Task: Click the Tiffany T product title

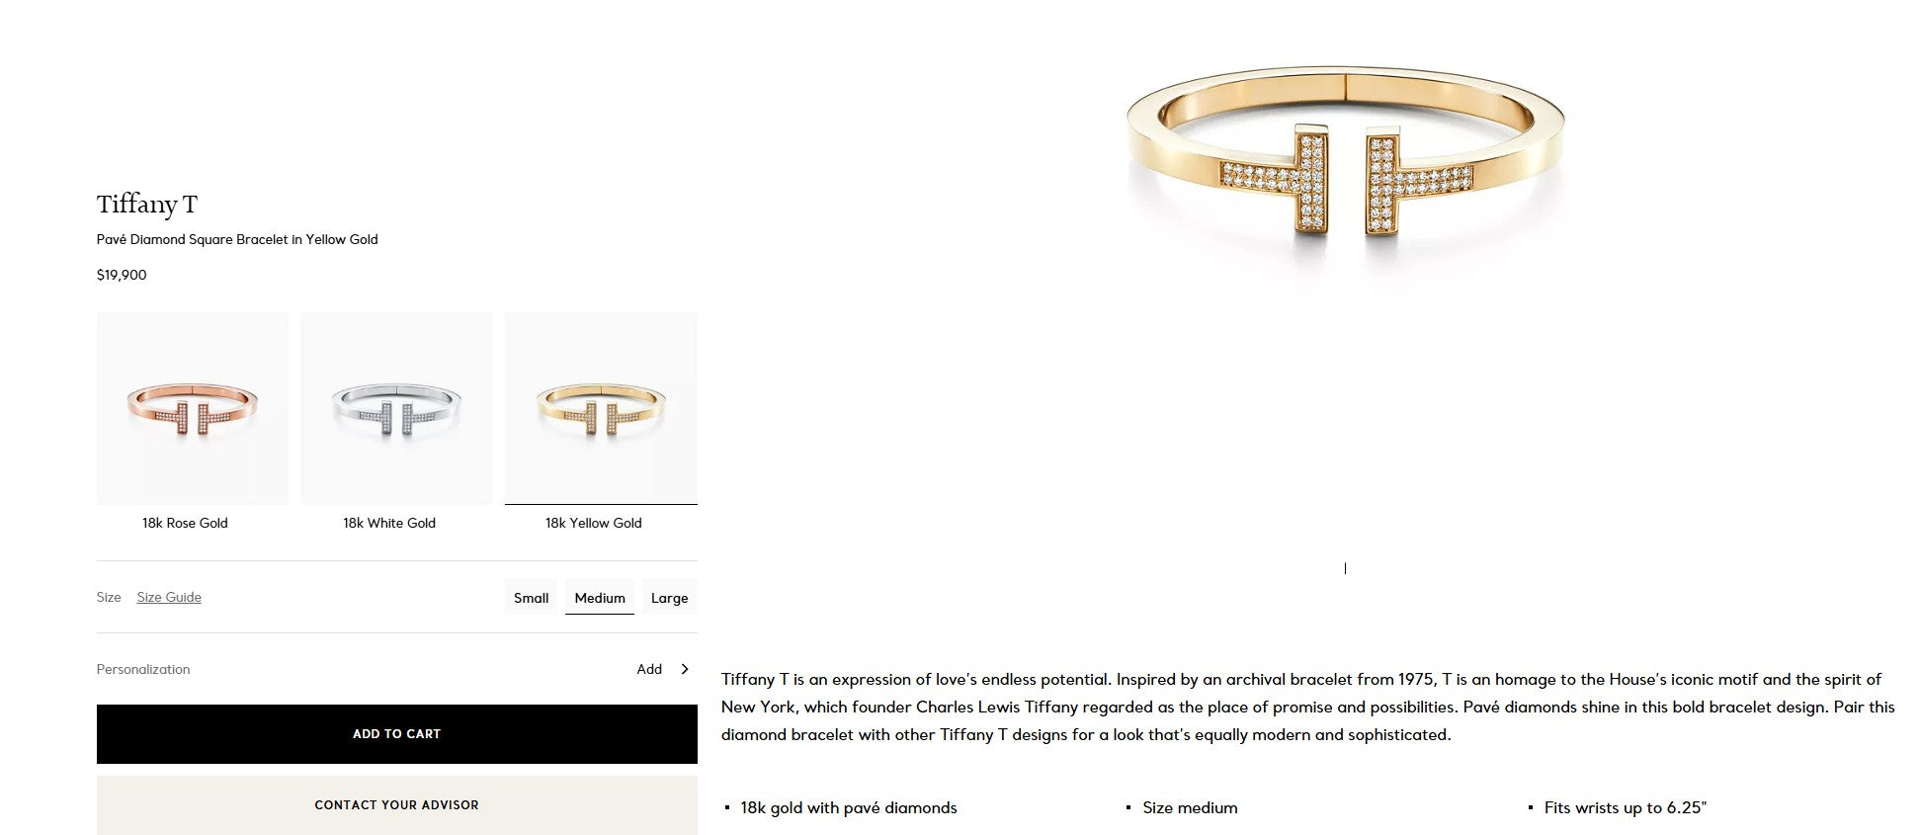Action: tap(147, 205)
